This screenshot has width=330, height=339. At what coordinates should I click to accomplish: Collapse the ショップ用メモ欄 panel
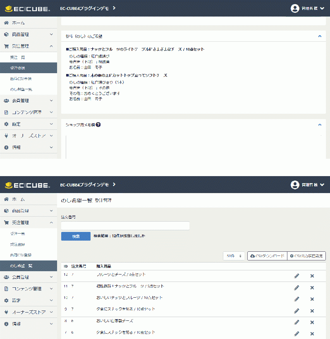(320, 125)
